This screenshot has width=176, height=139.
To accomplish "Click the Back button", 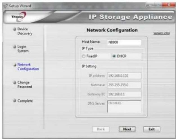I will (x=101, y=129).
